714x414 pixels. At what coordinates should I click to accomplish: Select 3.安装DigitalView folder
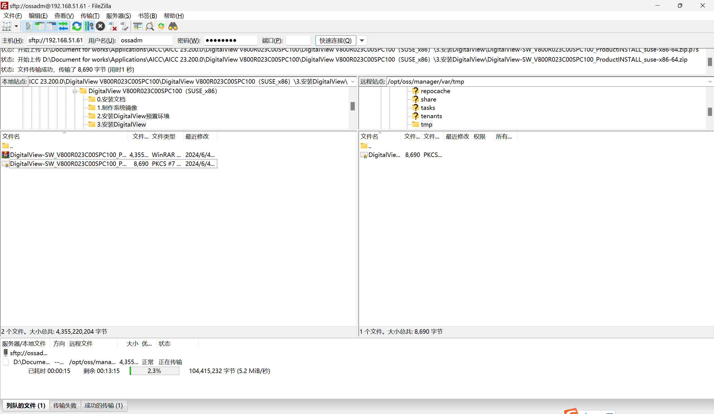[x=121, y=125]
